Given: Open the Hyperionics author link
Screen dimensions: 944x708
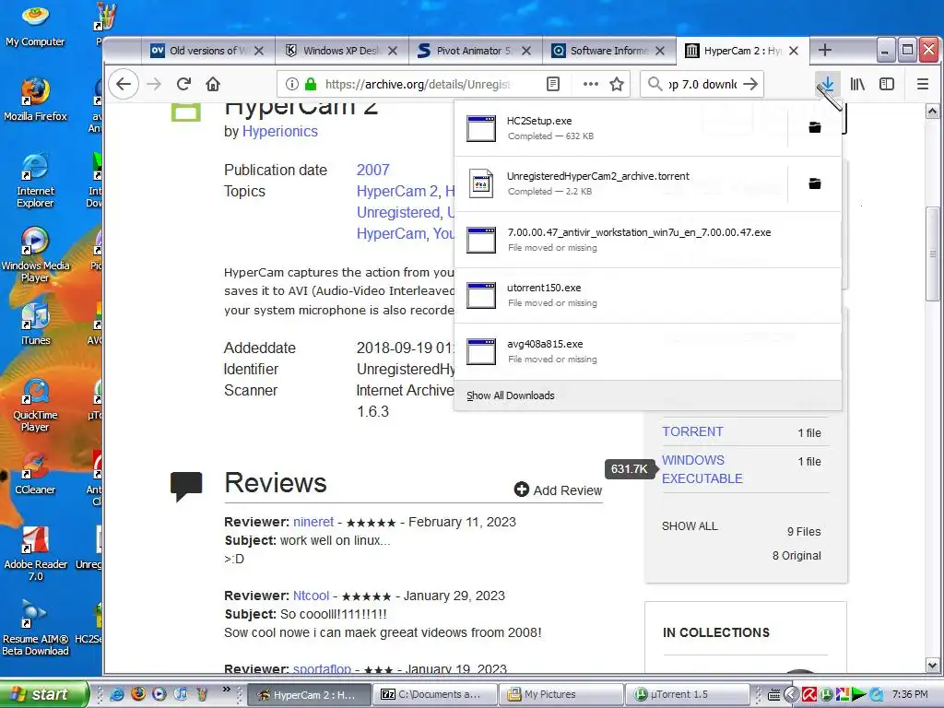Looking at the screenshot, I should pos(280,131).
